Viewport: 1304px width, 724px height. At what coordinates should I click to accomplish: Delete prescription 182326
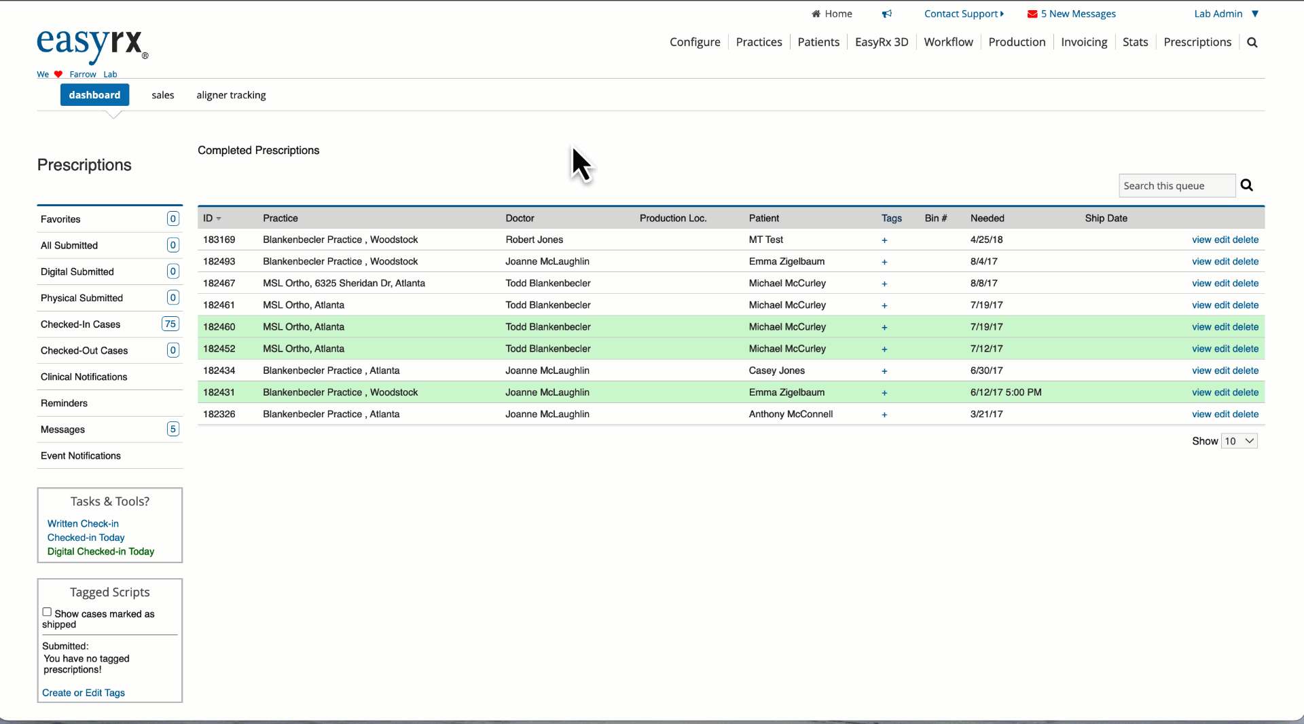coord(1246,414)
